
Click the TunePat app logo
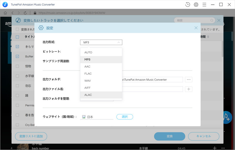point(5,4)
